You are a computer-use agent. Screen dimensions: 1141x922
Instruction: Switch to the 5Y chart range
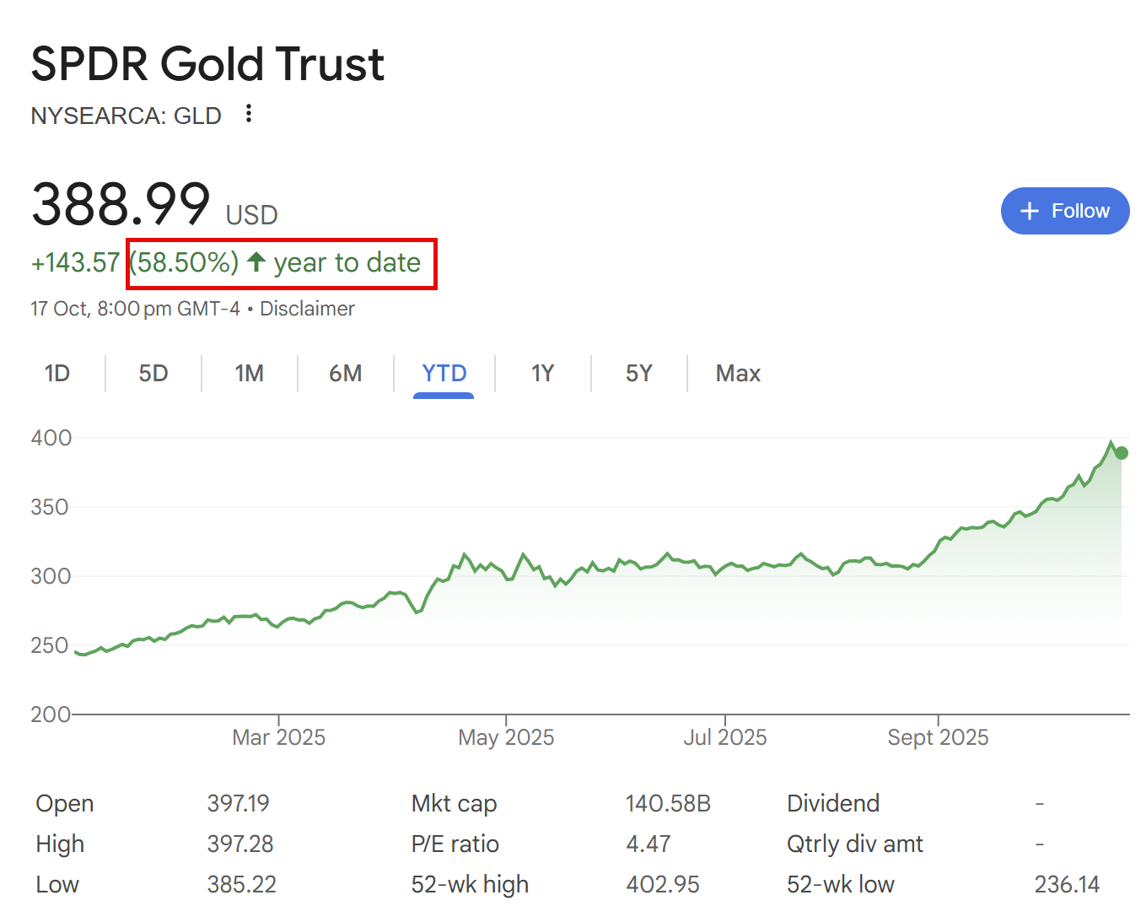[x=639, y=374]
